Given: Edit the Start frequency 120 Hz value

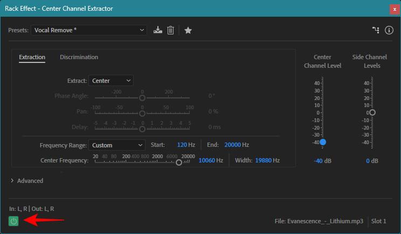Looking at the screenshot, I should pyautogui.click(x=183, y=145).
